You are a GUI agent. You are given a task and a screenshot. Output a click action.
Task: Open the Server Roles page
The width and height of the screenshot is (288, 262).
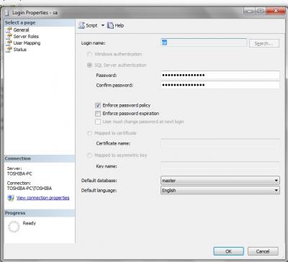(x=26, y=37)
